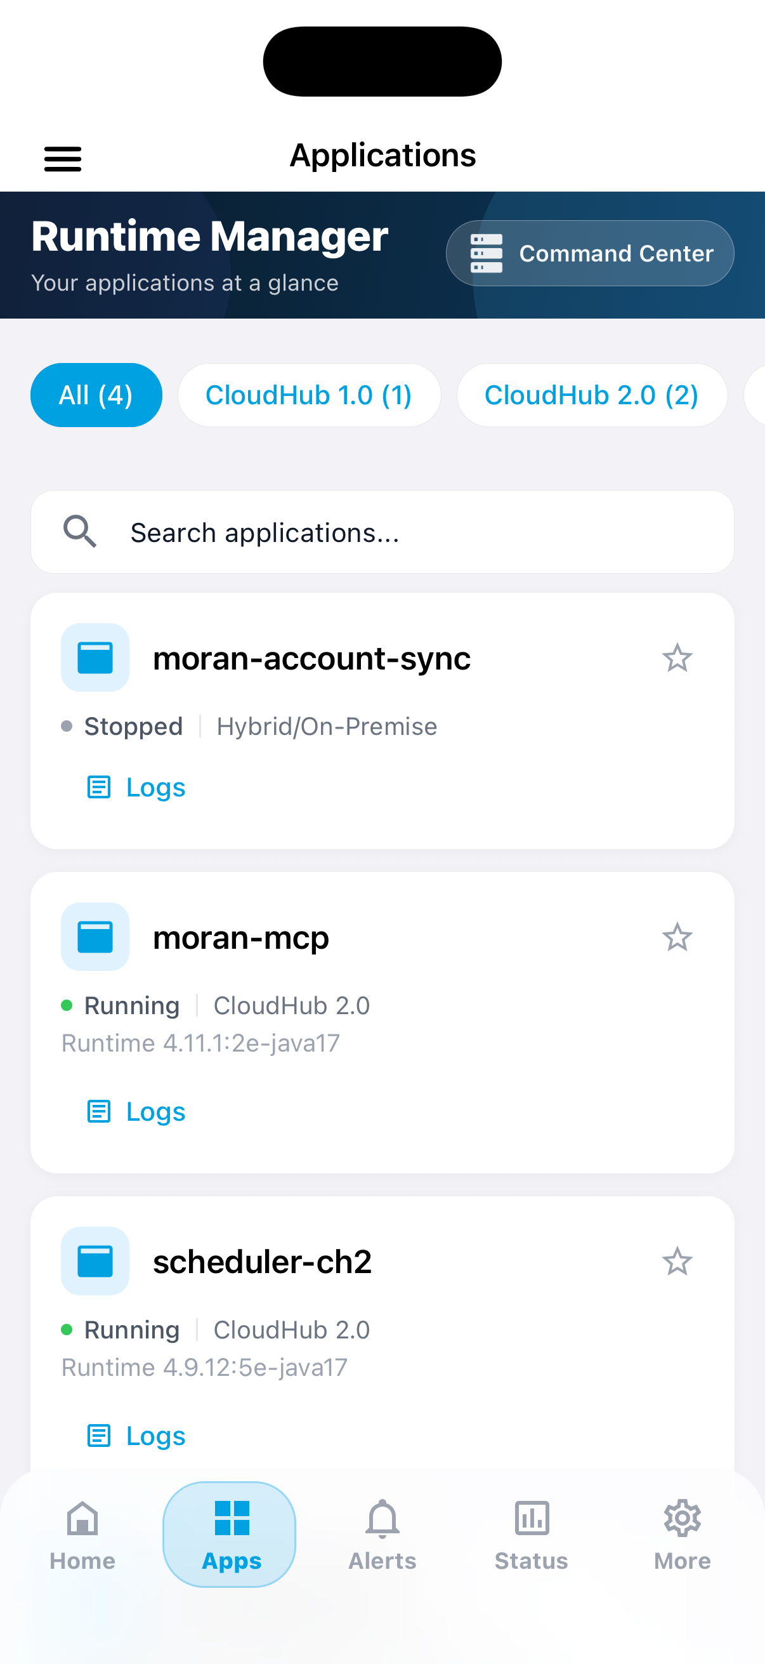
Task: Tap the Runtime Manager heading
Action: click(x=210, y=237)
